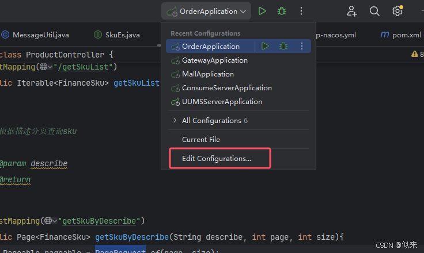Click ConsumeServerApplication Spring Boot icon
Screen dimensions: 424x253
[x=175, y=88]
